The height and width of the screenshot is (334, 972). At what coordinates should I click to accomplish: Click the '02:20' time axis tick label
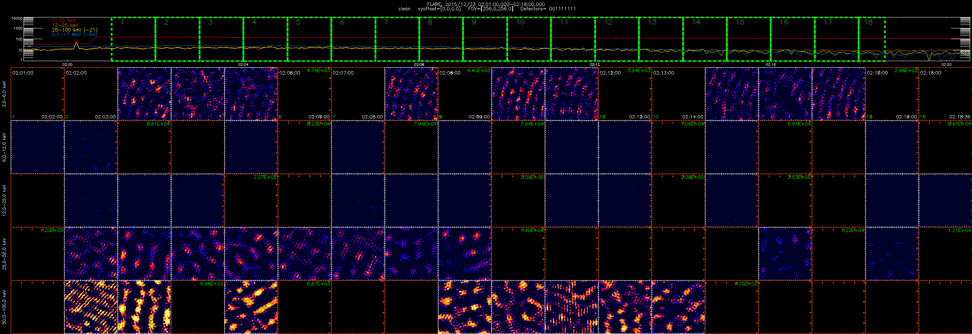click(x=946, y=64)
